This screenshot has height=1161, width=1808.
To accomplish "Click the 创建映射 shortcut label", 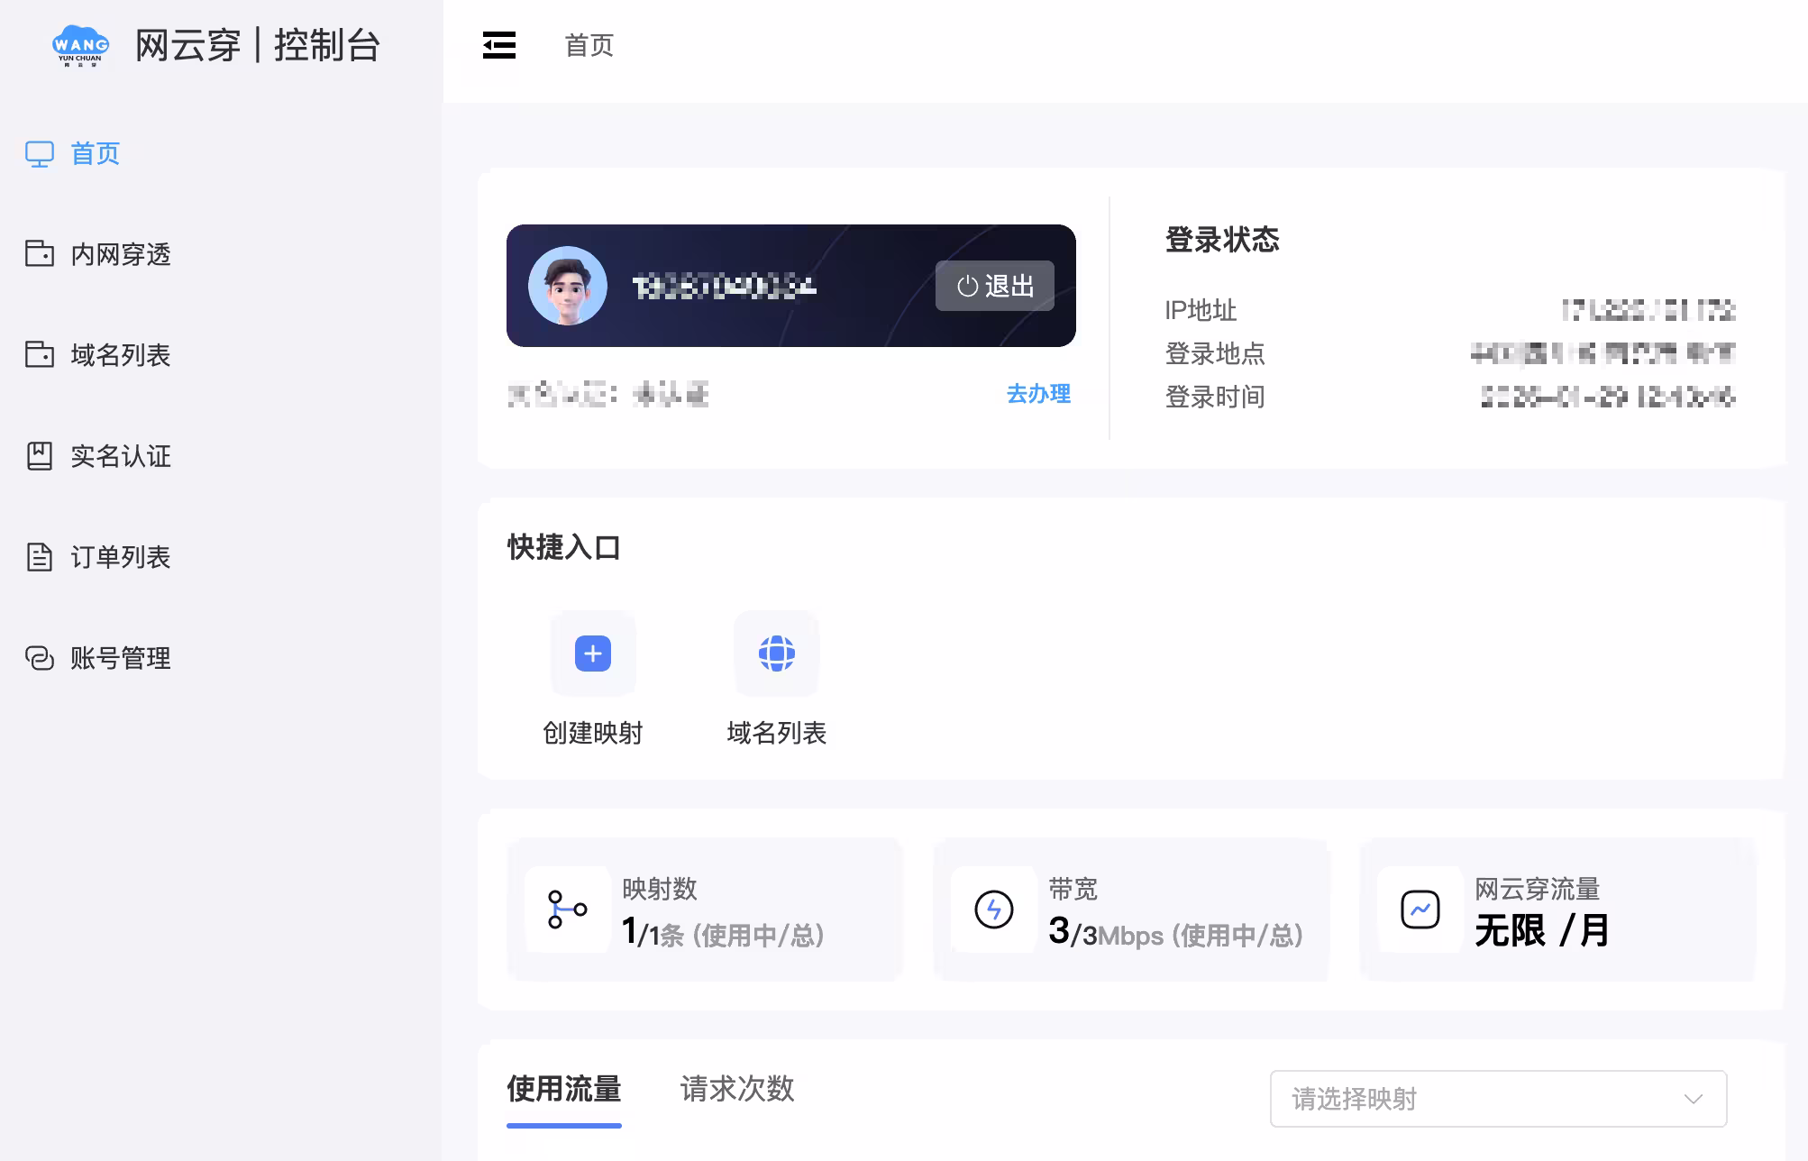I will pyautogui.click(x=593, y=733).
